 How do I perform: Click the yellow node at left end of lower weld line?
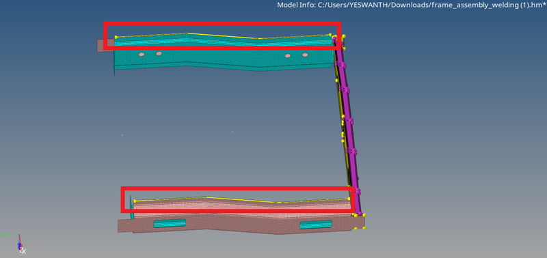click(135, 201)
